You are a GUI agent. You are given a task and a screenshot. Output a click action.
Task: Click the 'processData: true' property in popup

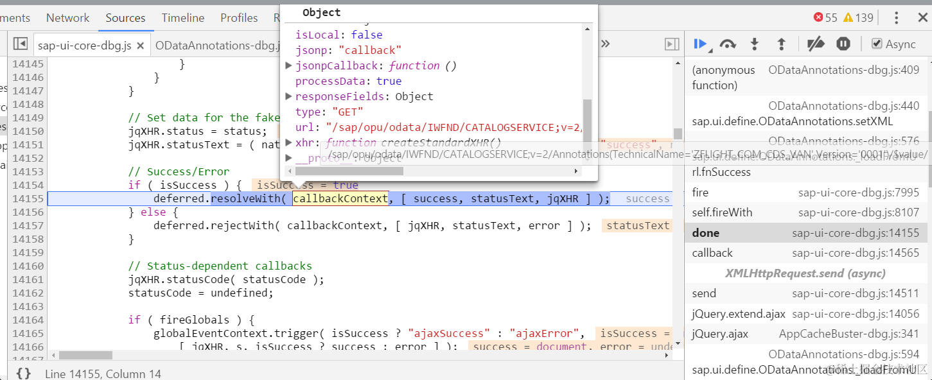coord(348,81)
